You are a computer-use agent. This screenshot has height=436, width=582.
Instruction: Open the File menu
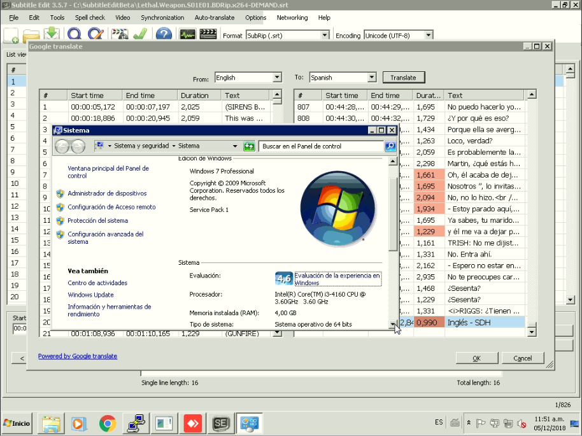[14, 17]
